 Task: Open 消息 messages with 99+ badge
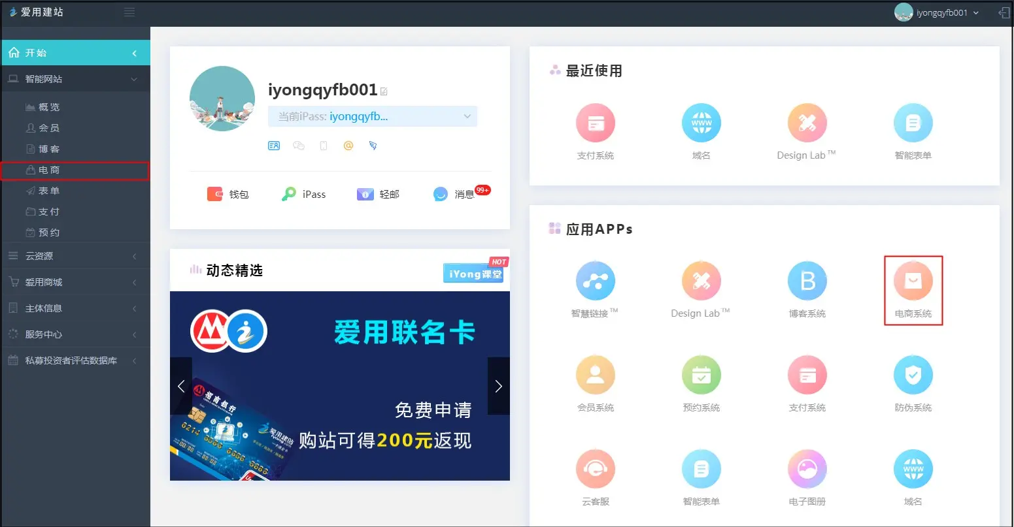[455, 194]
